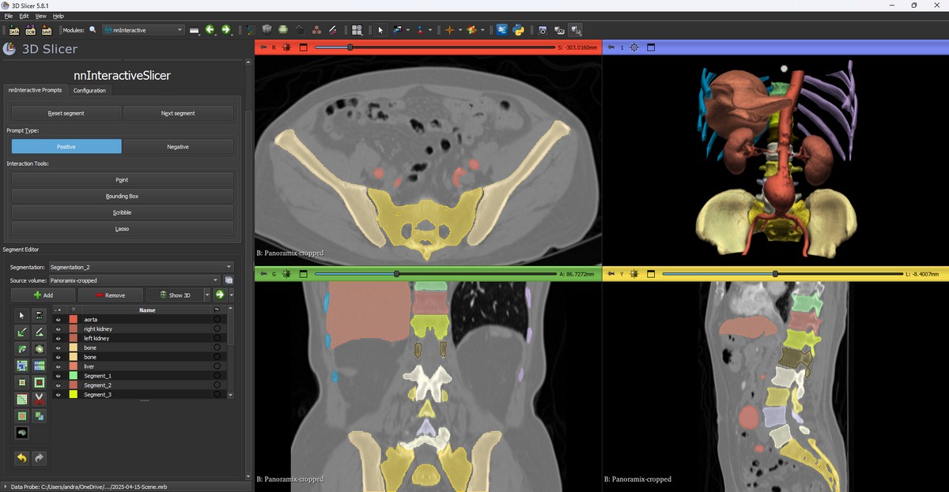Open the module history dropdown
Screen dimensions: 949x492
195,30
